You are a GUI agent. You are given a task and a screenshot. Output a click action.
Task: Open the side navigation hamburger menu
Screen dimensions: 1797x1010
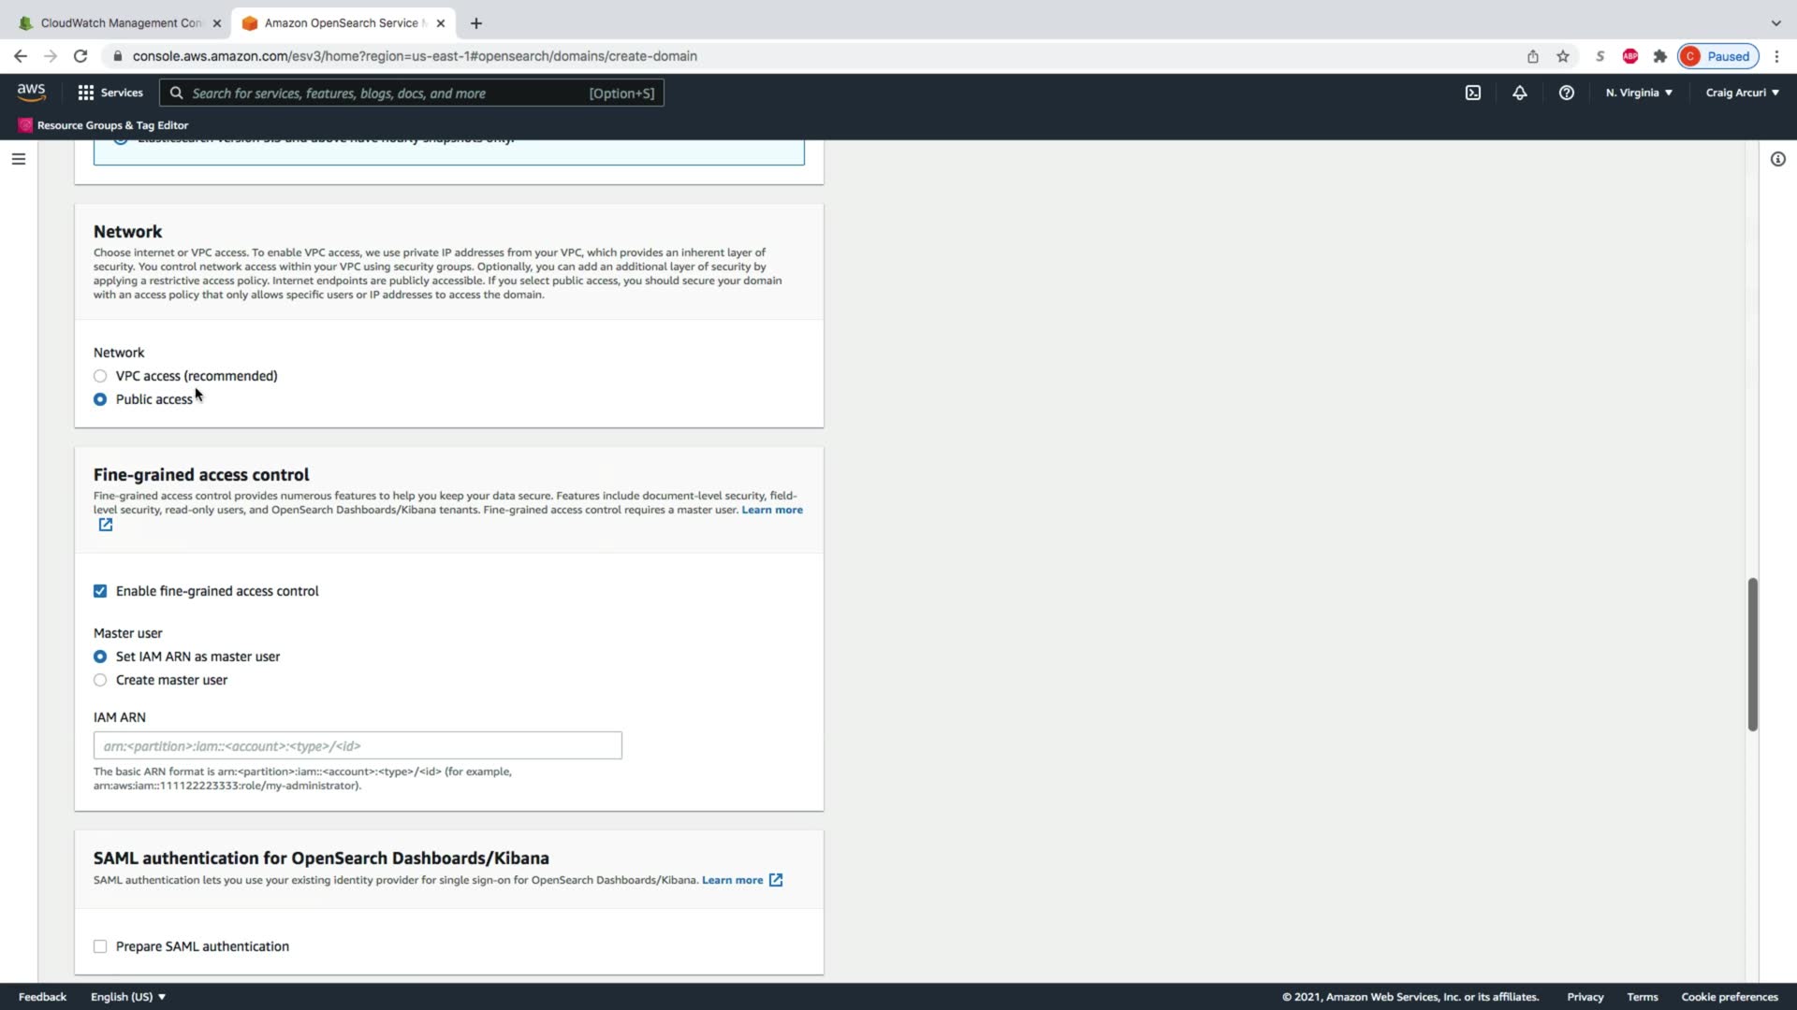tap(18, 159)
